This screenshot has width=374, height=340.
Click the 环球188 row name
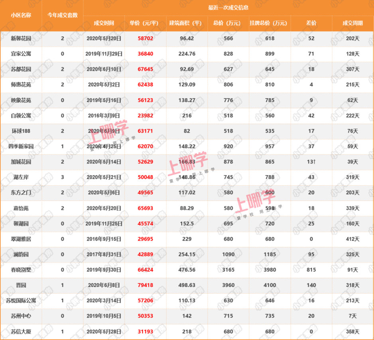tap(21, 131)
